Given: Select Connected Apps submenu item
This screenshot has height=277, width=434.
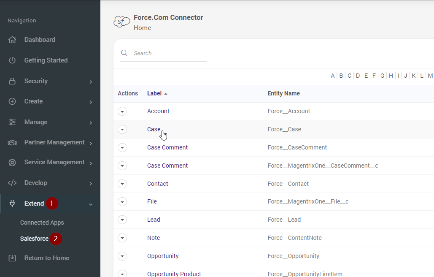Looking at the screenshot, I should coord(42,223).
